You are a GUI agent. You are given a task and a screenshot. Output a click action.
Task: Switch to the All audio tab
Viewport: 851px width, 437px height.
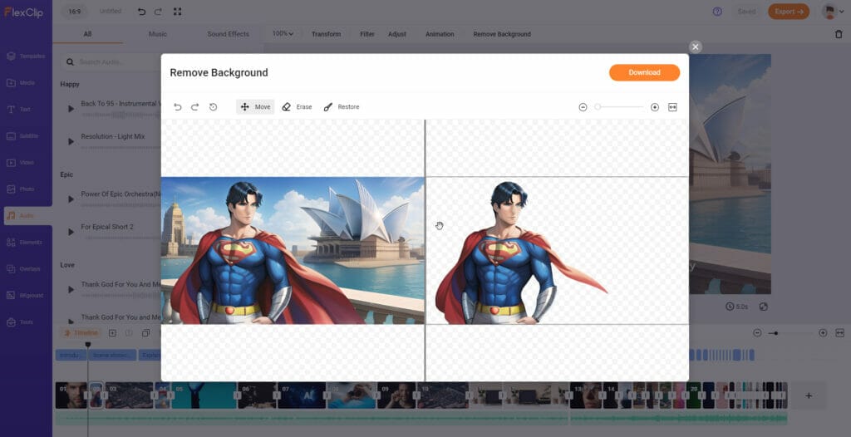pos(87,34)
